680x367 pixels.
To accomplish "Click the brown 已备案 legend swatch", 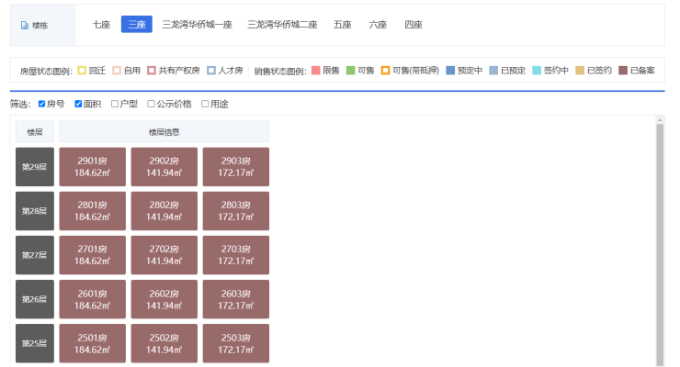I will 623,71.
